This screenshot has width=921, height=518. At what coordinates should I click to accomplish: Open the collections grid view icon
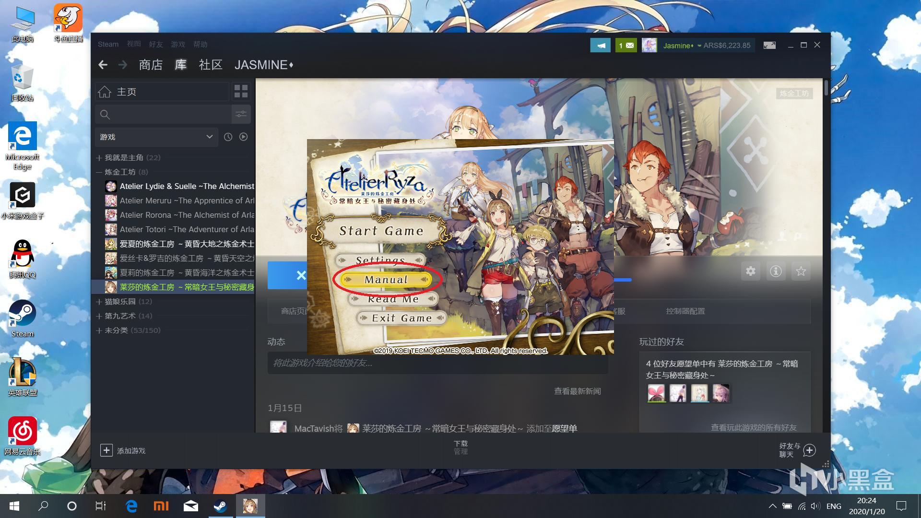pos(241,92)
